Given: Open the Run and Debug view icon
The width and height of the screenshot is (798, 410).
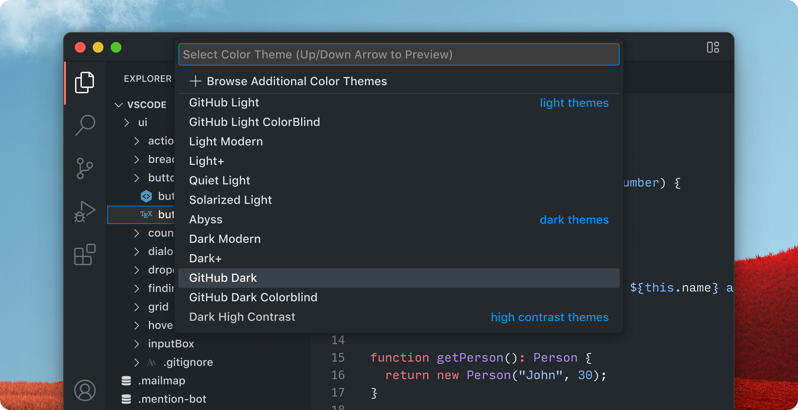Looking at the screenshot, I should [85, 212].
